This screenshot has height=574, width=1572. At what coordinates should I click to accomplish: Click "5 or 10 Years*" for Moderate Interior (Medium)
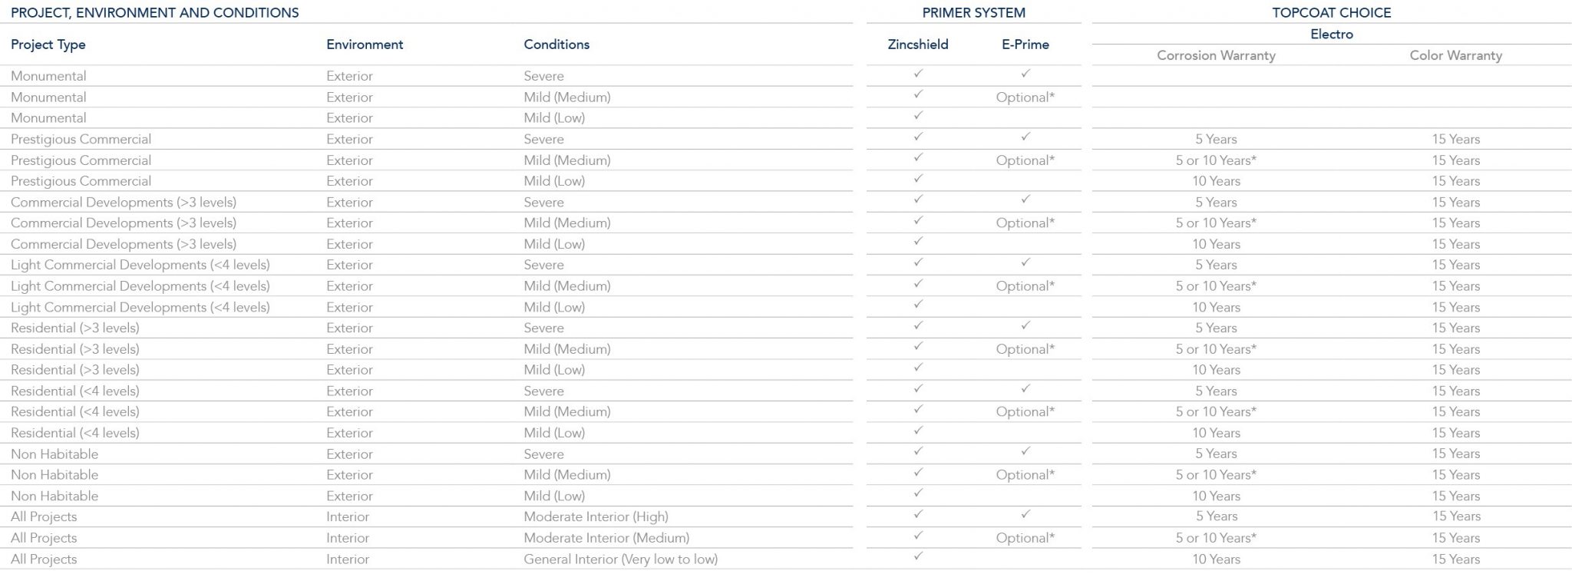click(x=1216, y=538)
